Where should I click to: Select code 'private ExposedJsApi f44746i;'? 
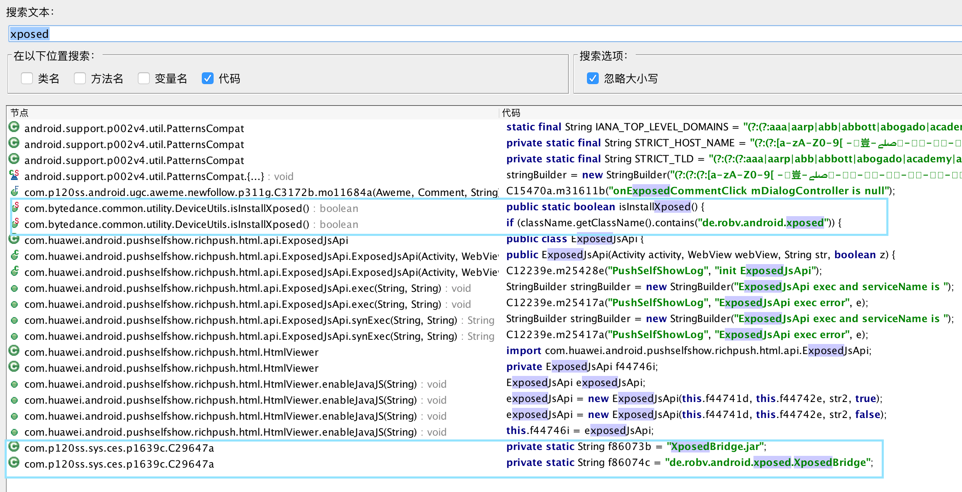582,367
